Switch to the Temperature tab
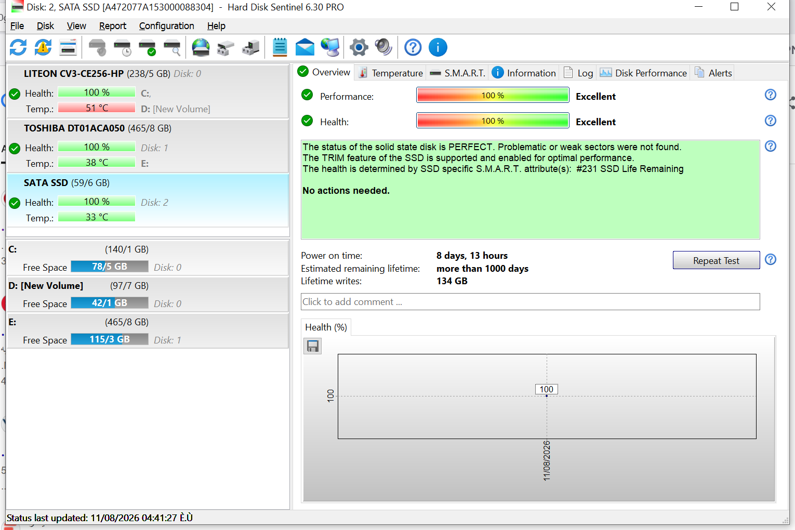Screen dimensions: 795x530 point(391,73)
